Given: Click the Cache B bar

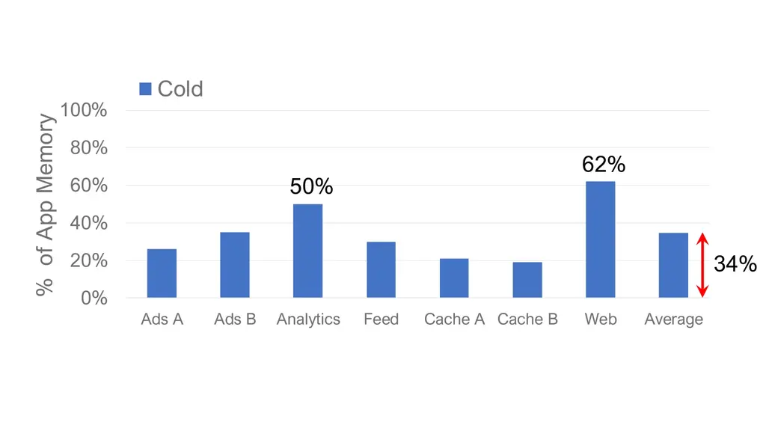Looking at the screenshot, I should (x=527, y=280).
